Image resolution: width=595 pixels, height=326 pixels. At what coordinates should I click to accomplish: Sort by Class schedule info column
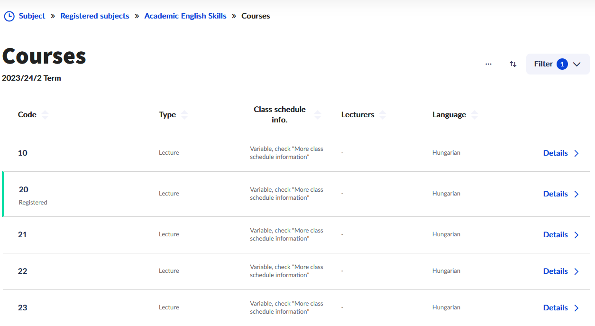(318, 114)
